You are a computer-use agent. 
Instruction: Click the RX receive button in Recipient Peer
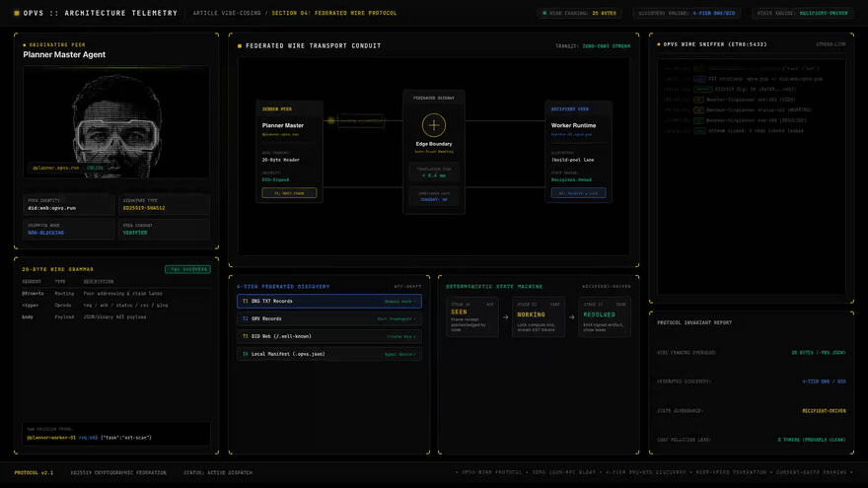pyautogui.click(x=578, y=193)
